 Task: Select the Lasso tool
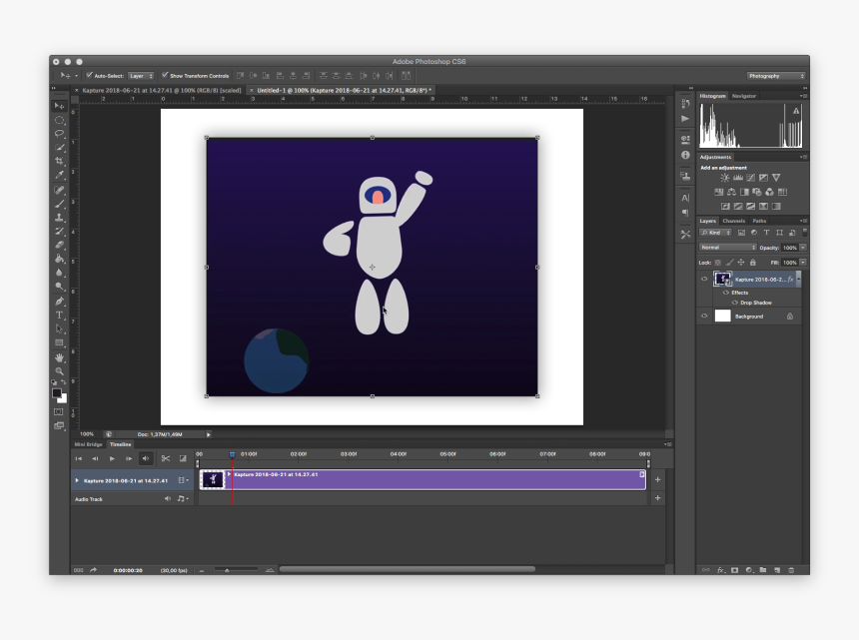click(x=59, y=134)
